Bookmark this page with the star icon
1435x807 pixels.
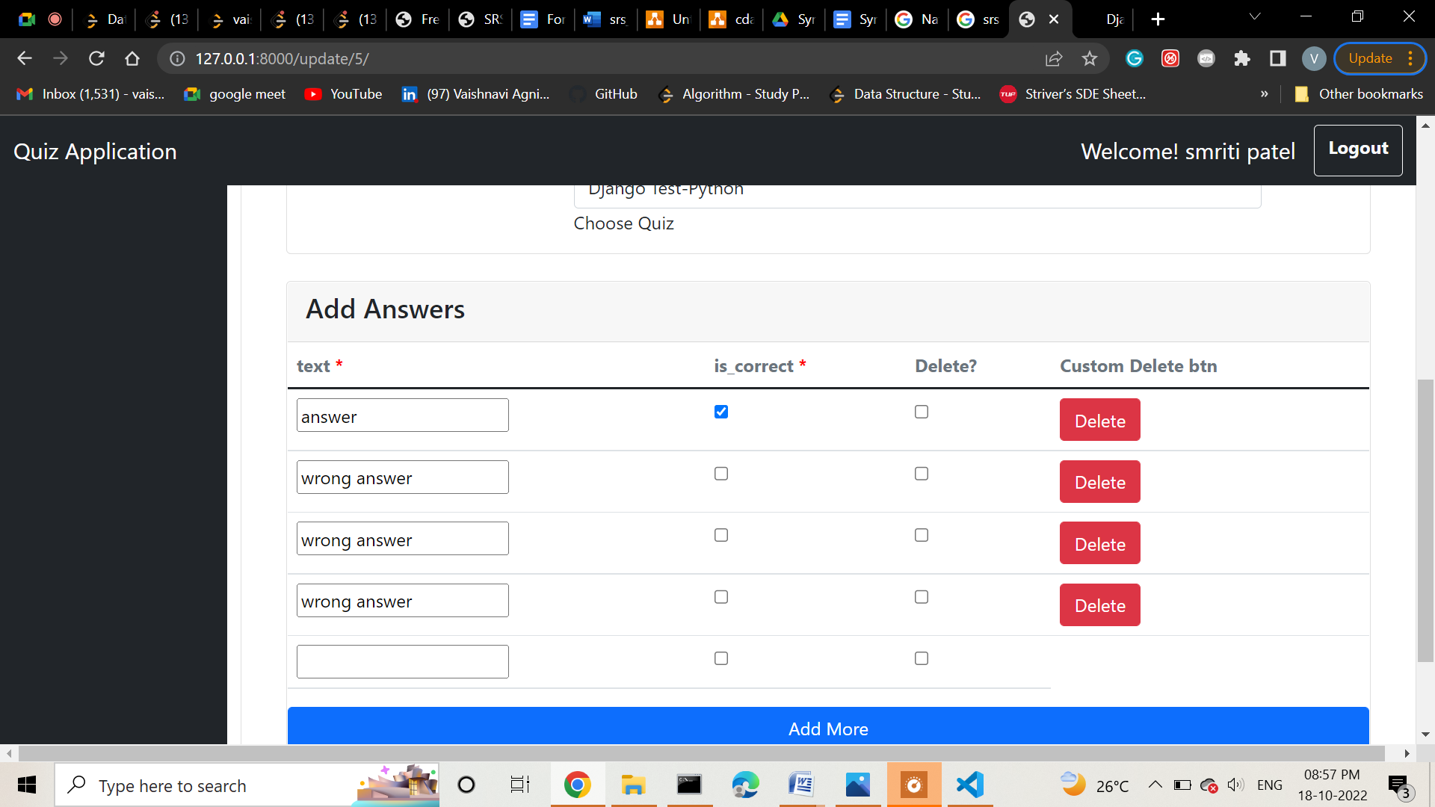click(1090, 58)
